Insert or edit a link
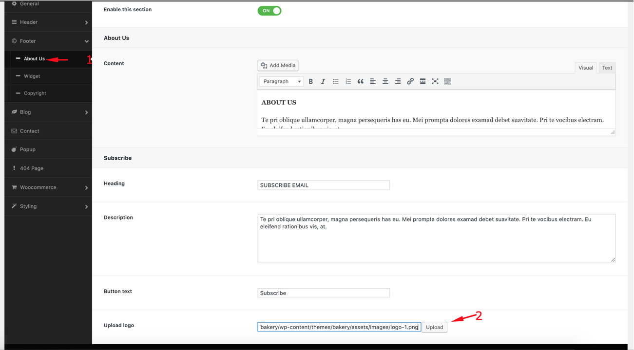This screenshot has height=350, width=634. pyautogui.click(x=410, y=82)
